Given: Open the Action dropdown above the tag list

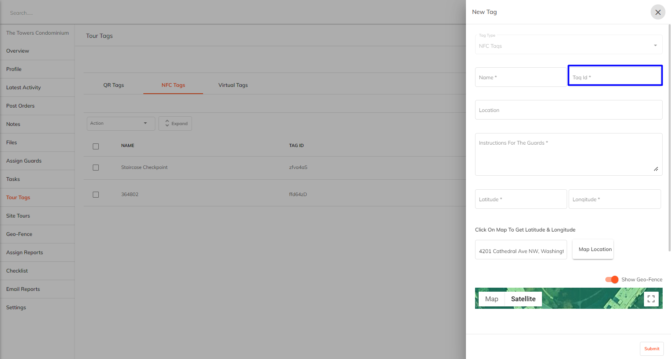Looking at the screenshot, I should [x=121, y=123].
